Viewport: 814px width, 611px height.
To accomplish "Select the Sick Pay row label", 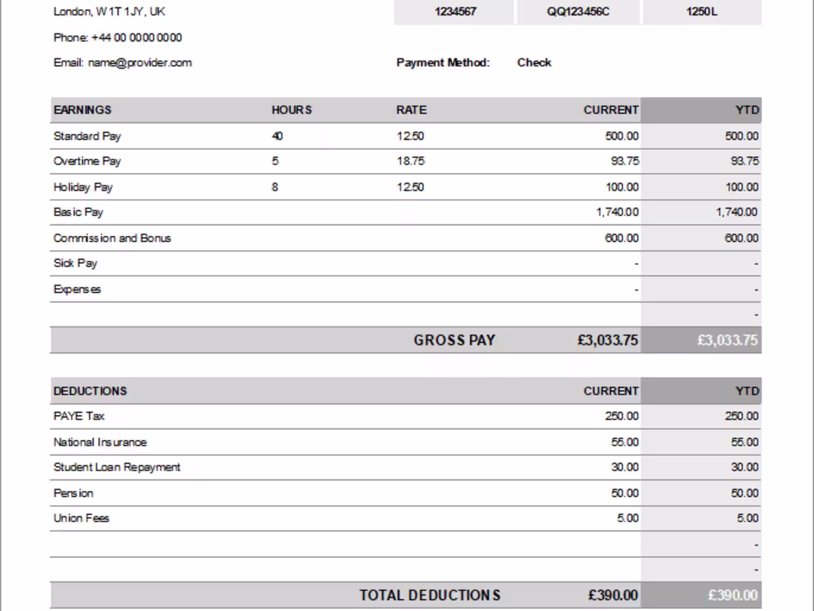I will 74,263.
